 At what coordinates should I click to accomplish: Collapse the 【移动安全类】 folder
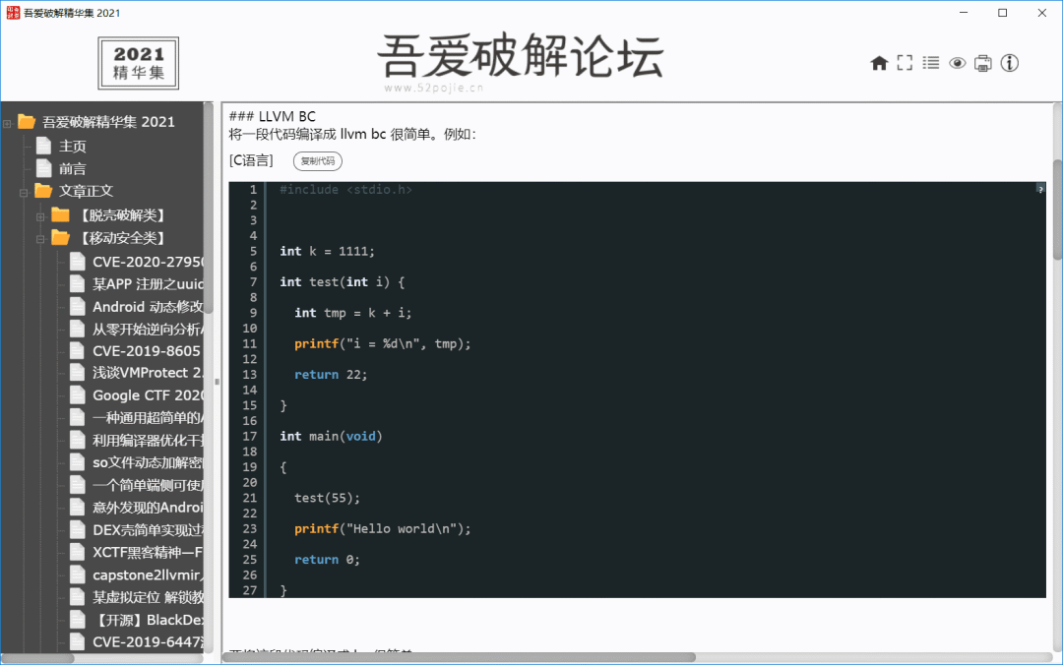pyautogui.click(x=40, y=239)
